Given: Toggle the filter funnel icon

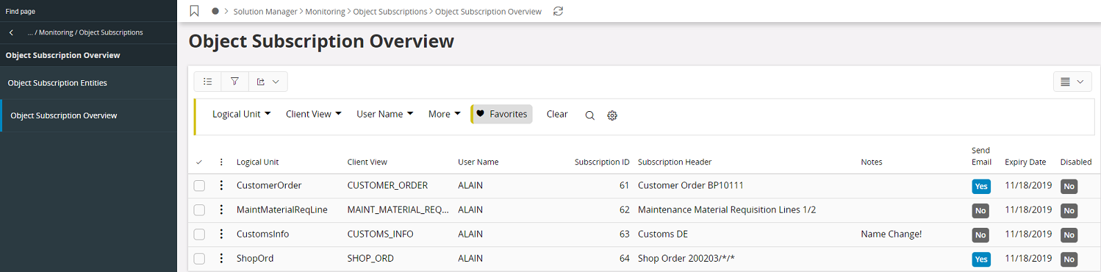Looking at the screenshot, I should (234, 81).
